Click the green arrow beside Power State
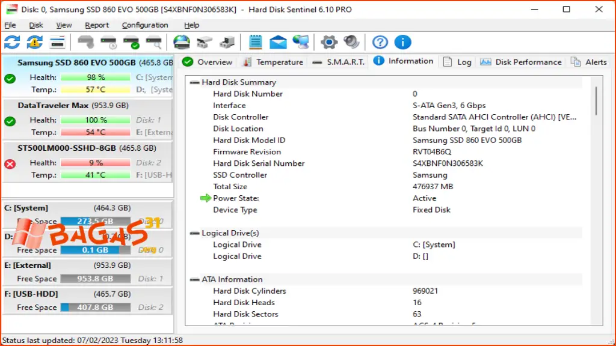The height and width of the screenshot is (346, 616). 206,198
